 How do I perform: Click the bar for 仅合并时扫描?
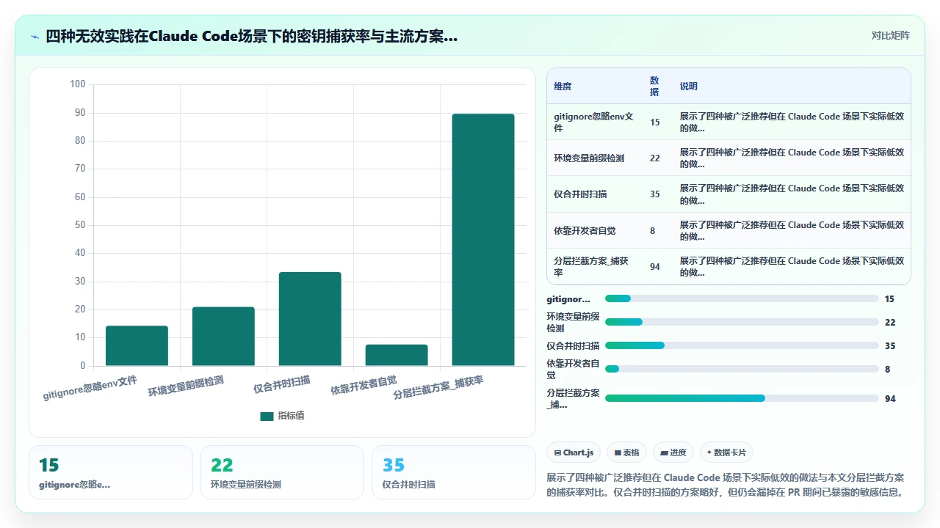pyautogui.click(x=310, y=319)
